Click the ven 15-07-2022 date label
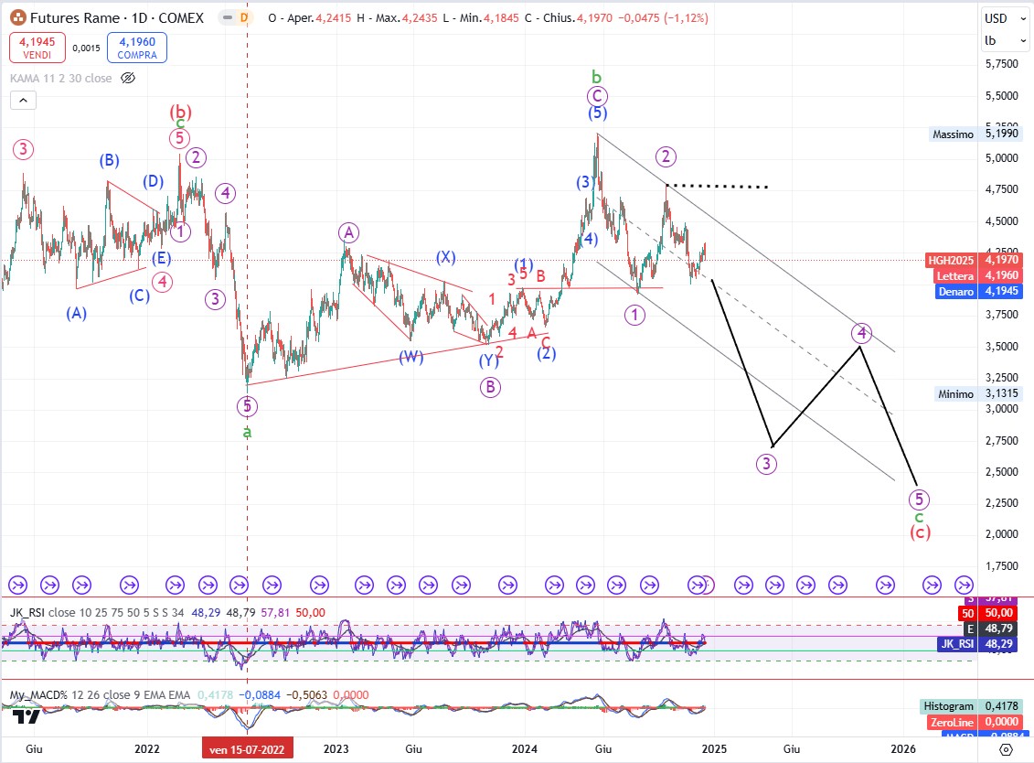 click(x=247, y=749)
